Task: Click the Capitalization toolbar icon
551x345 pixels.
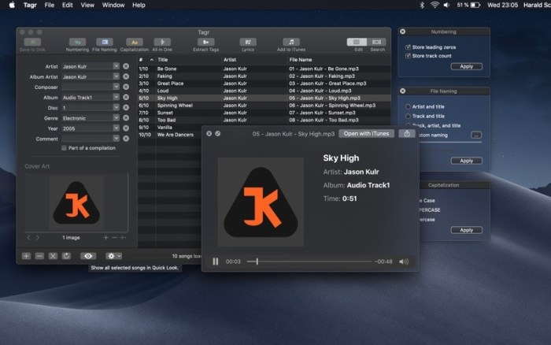Action: [135, 42]
